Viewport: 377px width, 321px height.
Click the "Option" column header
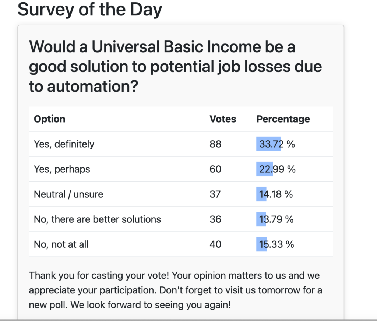point(49,119)
